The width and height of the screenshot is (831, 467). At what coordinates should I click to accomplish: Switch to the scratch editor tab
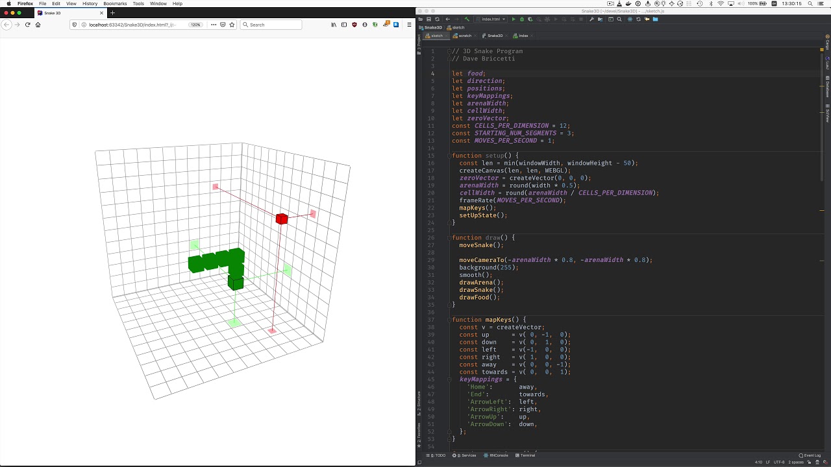point(465,36)
